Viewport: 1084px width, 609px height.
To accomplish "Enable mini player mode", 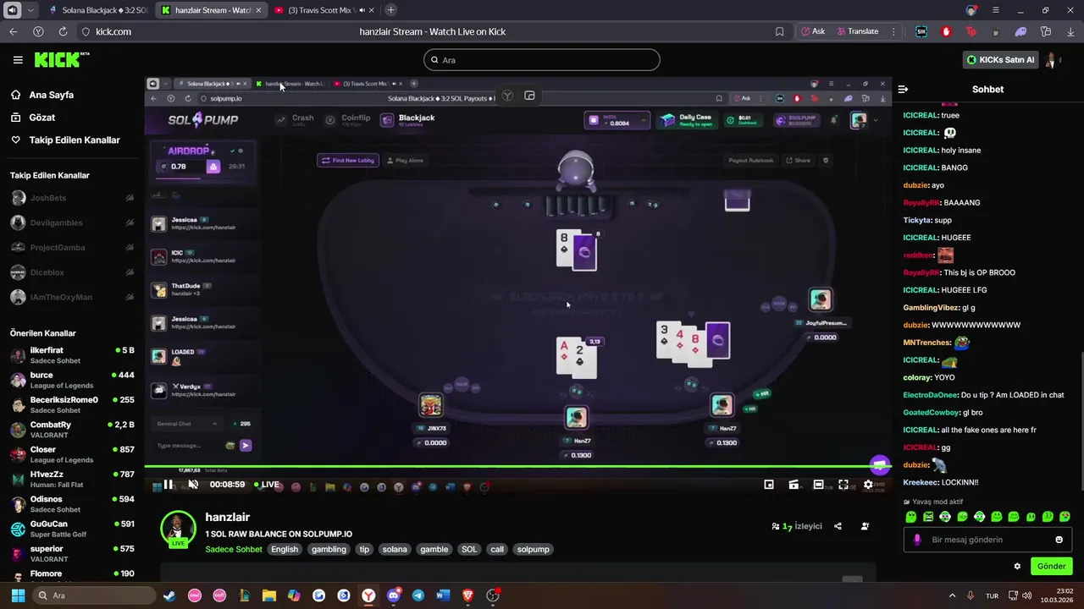I will pos(769,485).
